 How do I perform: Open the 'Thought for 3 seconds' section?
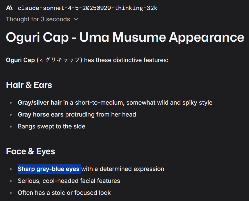click(38, 19)
